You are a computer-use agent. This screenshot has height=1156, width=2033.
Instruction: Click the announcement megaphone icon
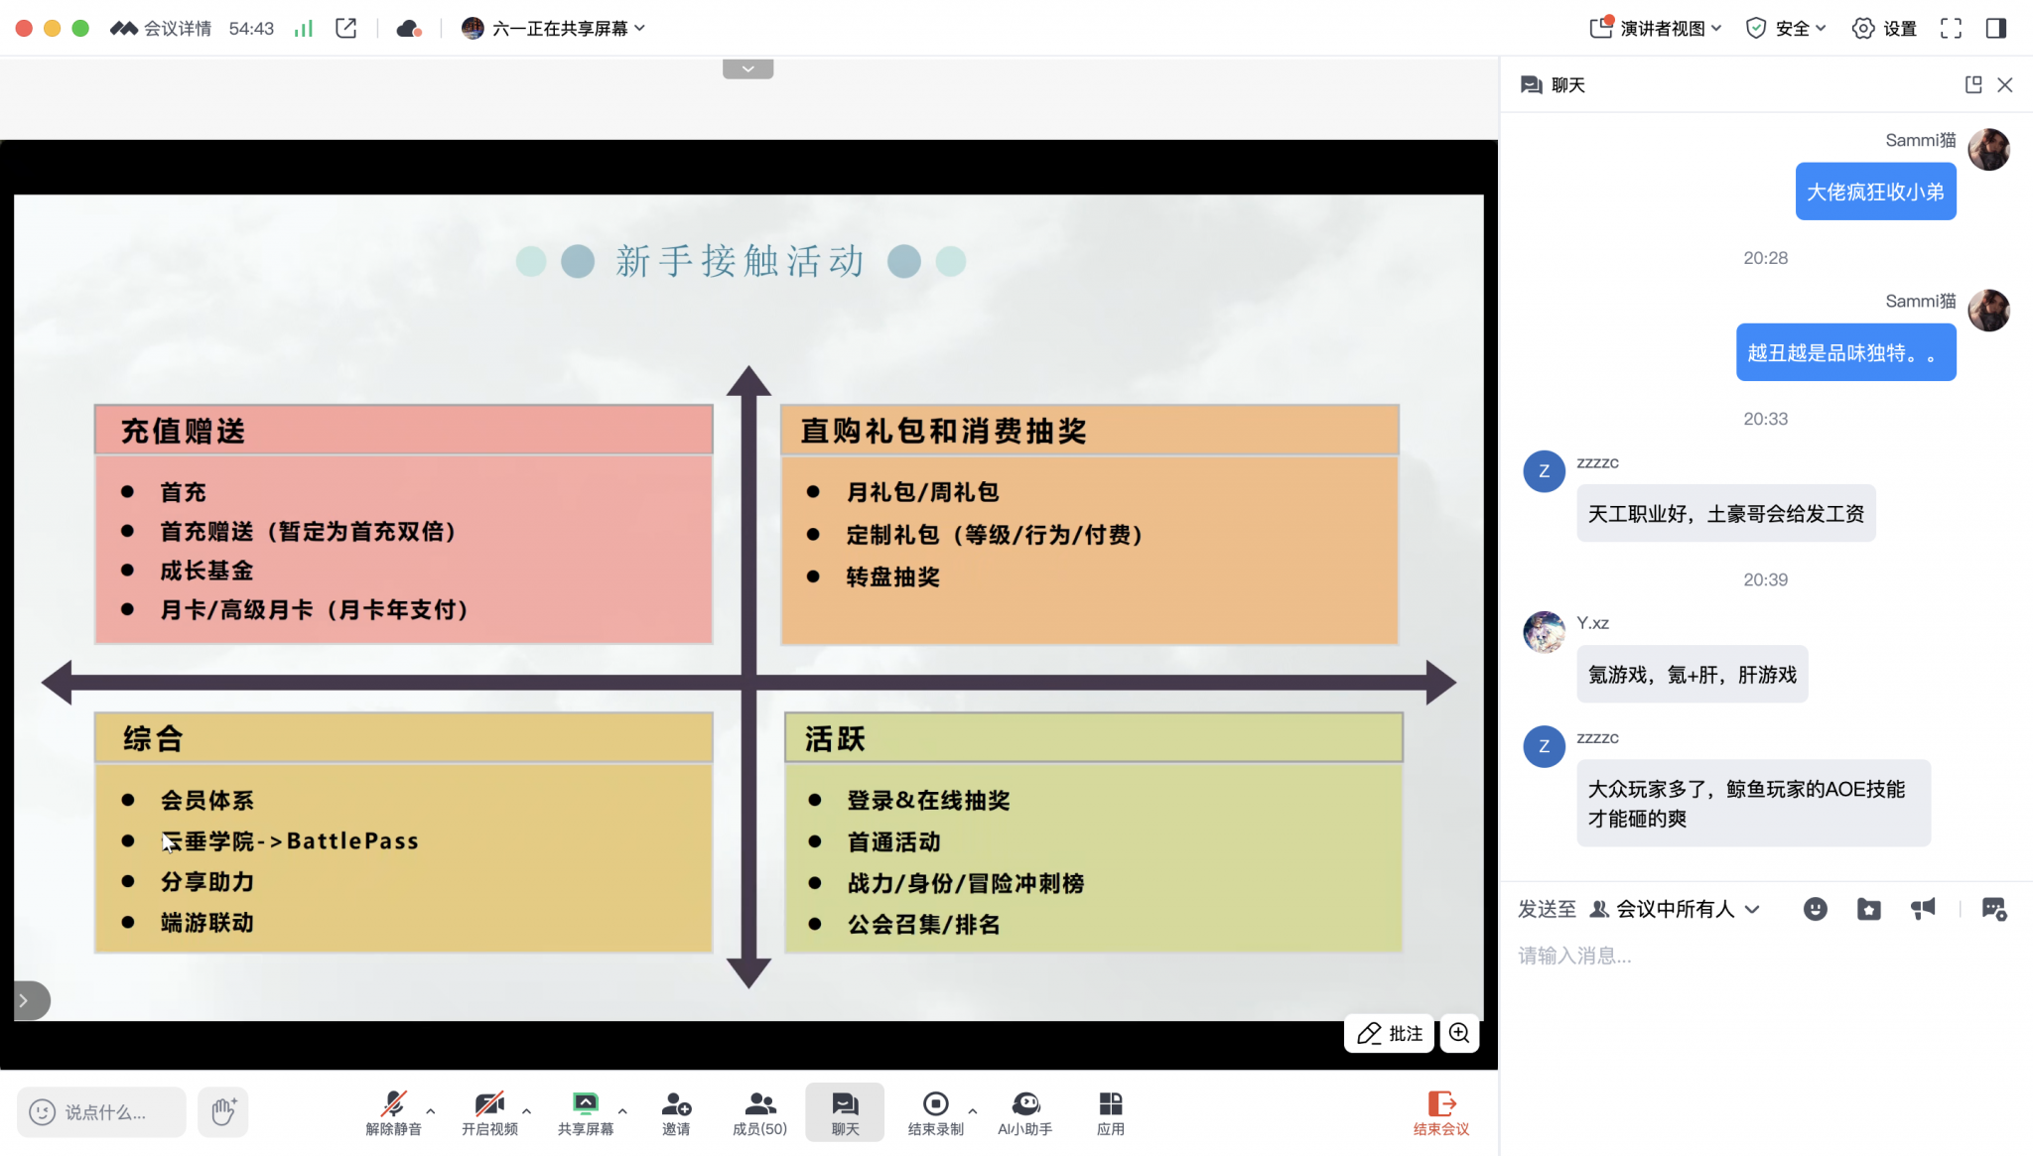coord(1923,909)
